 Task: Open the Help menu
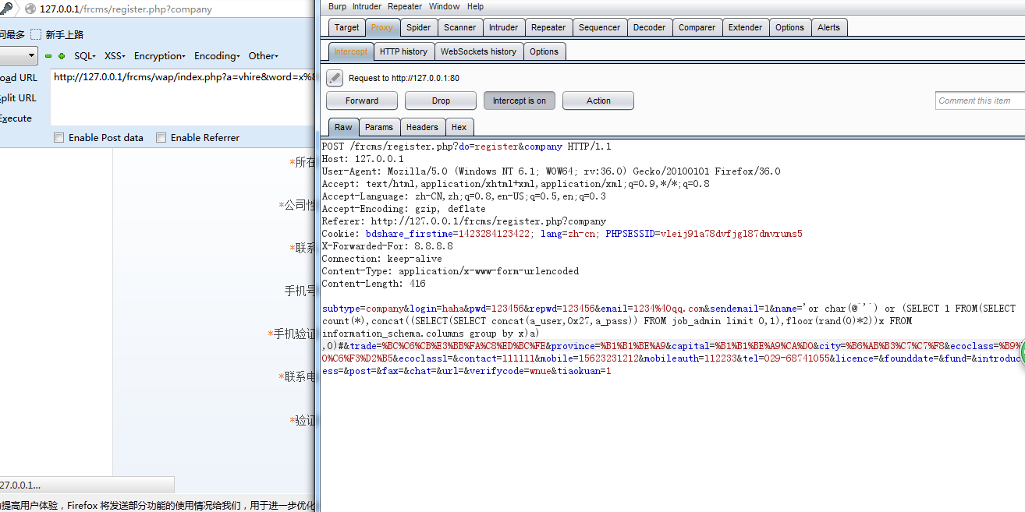point(476,6)
